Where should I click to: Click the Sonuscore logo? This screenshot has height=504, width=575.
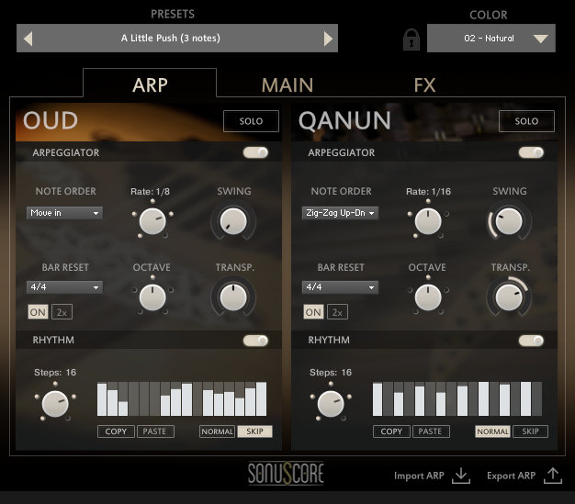tap(286, 473)
